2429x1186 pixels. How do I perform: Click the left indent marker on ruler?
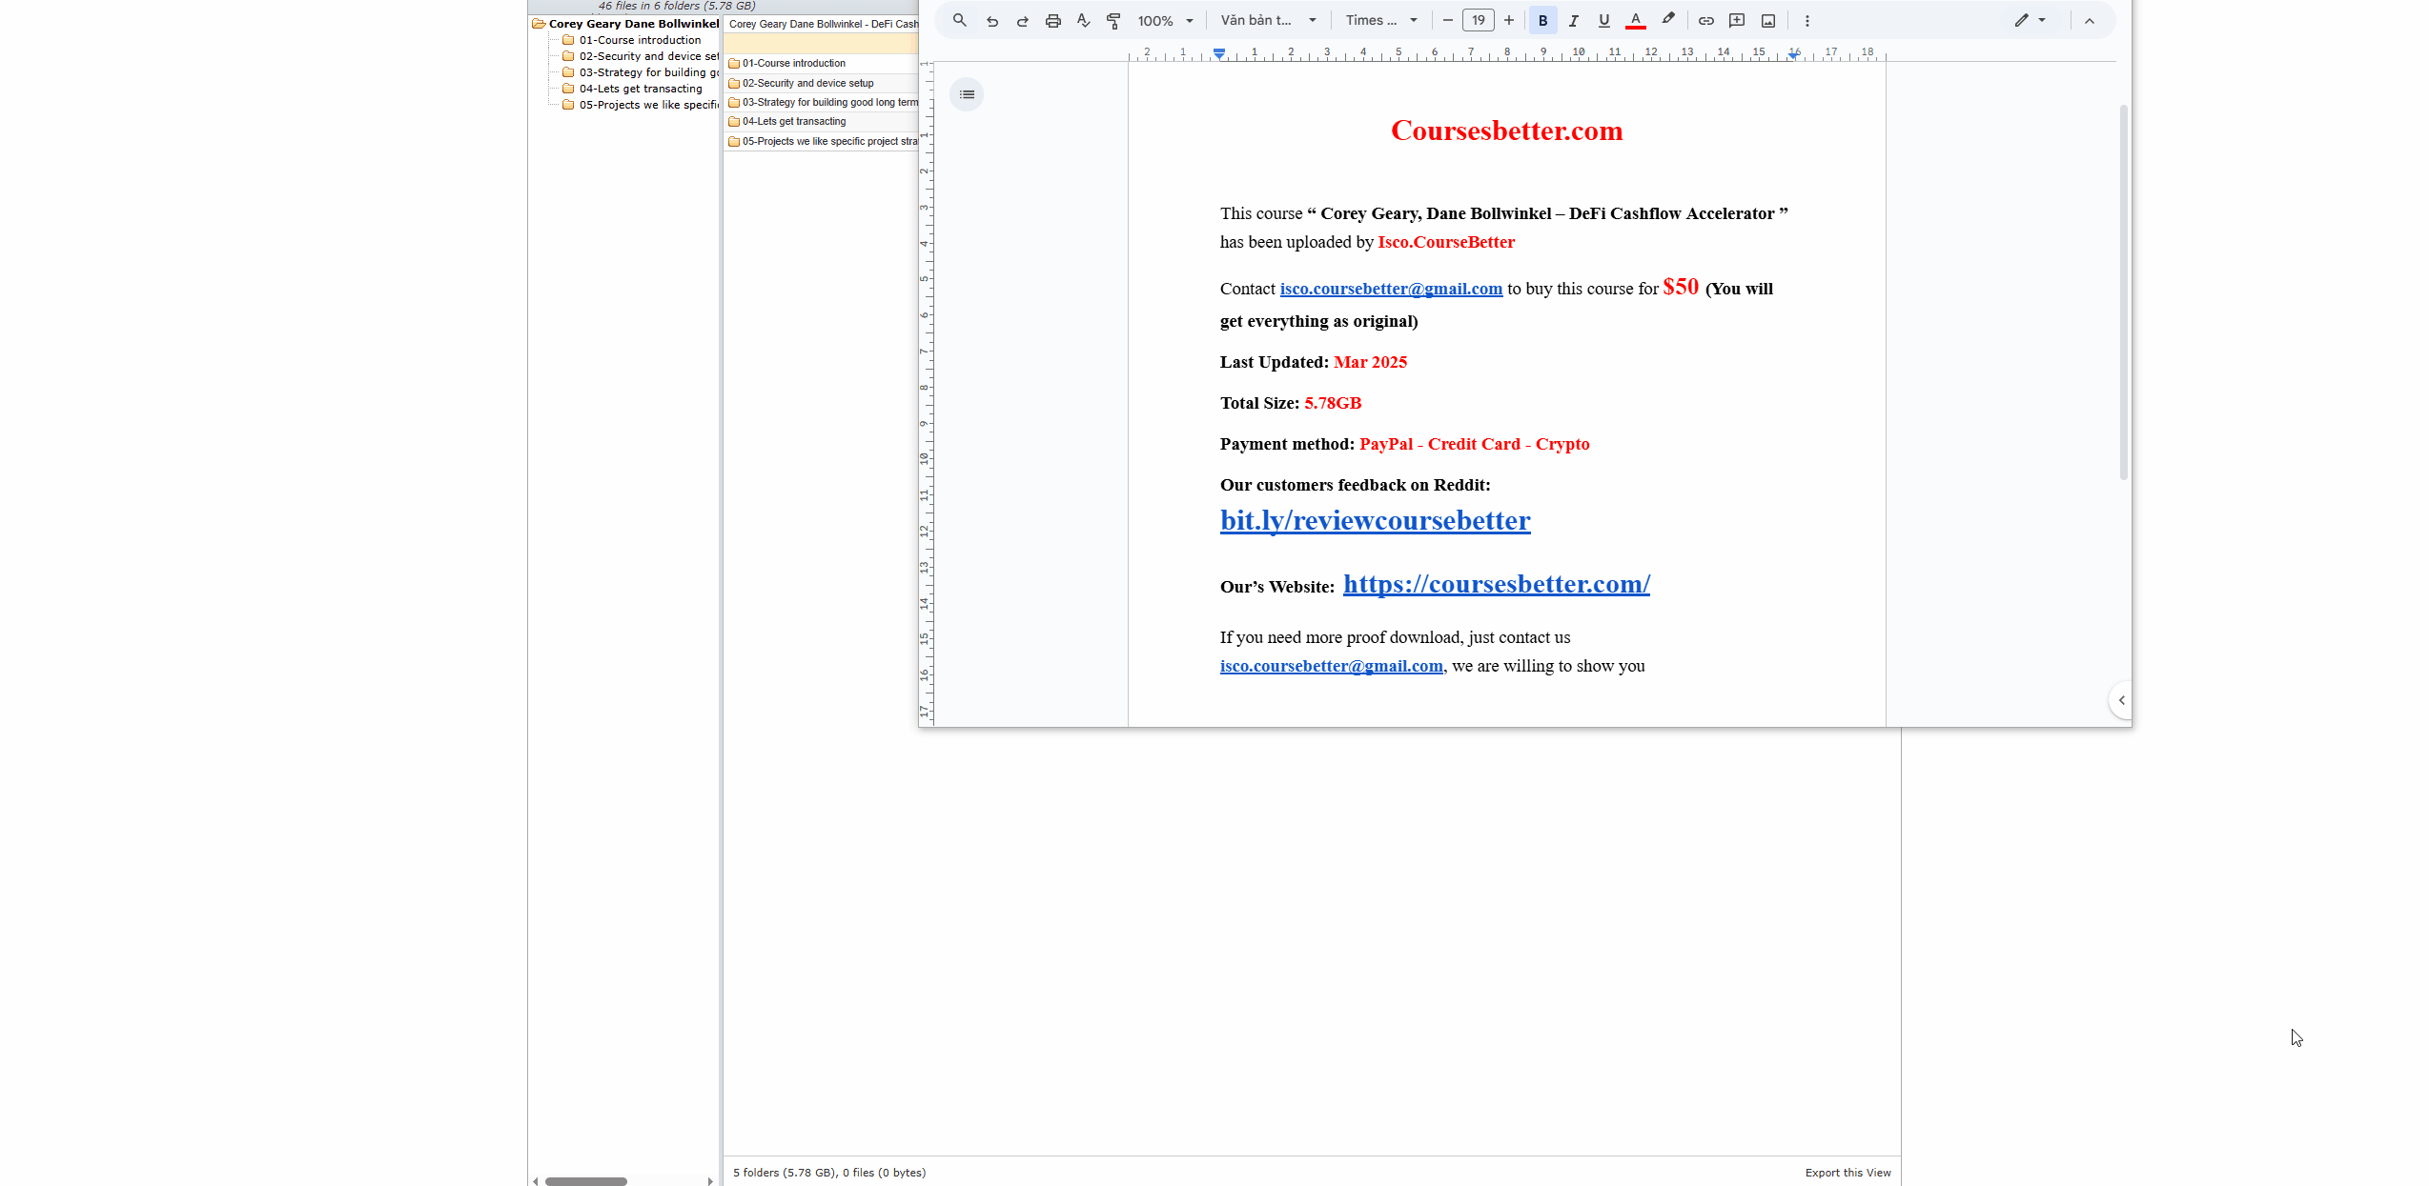1219,54
